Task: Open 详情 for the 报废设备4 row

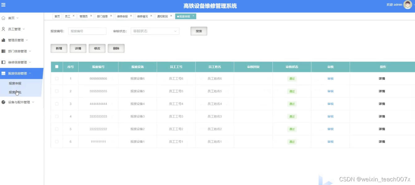Action: 382,104
